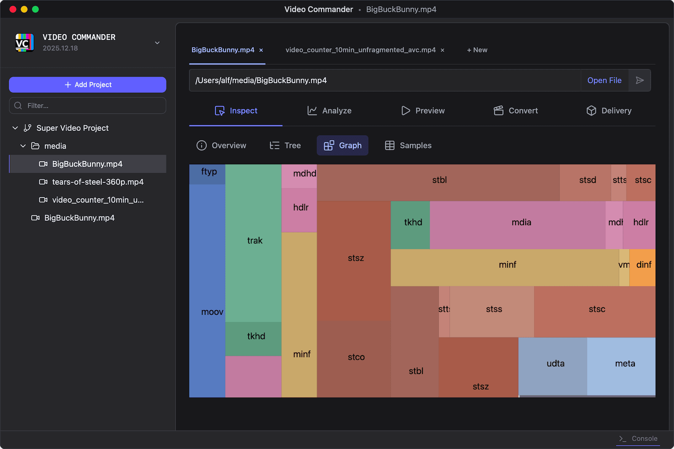Collapse the media folder in the sidebar
Image resolution: width=674 pixels, height=449 pixels.
click(23, 146)
